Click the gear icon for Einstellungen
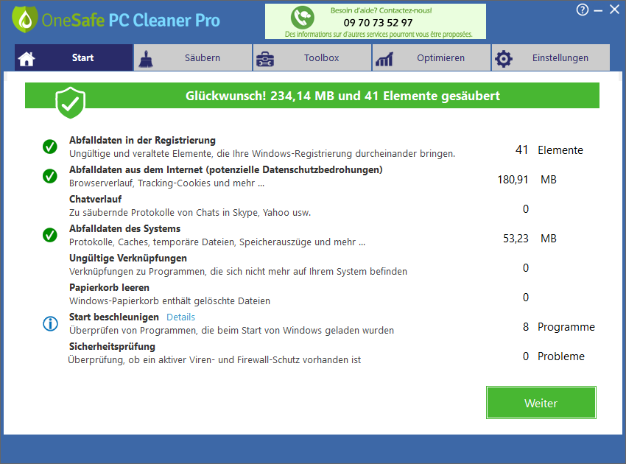626x464 pixels. [x=504, y=59]
